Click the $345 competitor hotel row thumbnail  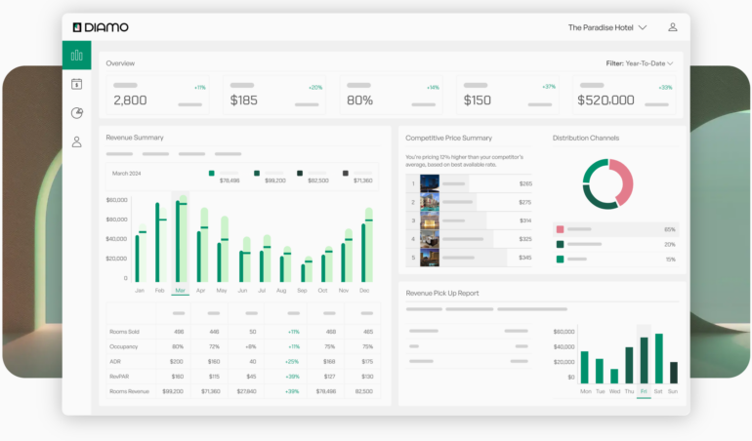429,258
